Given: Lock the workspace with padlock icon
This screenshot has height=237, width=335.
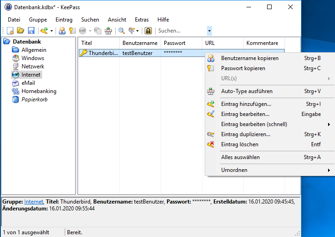Looking at the screenshot, I should [148, 31].
